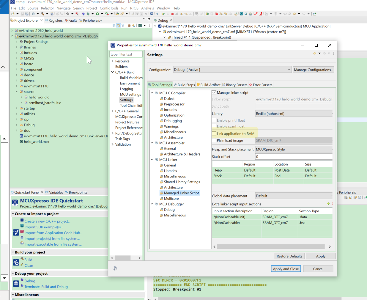Image resolution: width=367 pixels, height=300 pixels.
Task: Click the Stack offset input field
Action: coord(293,157)
